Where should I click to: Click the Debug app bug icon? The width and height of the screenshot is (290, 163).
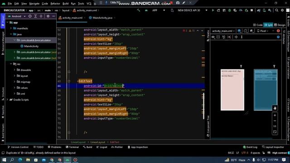tap(230, 10)
